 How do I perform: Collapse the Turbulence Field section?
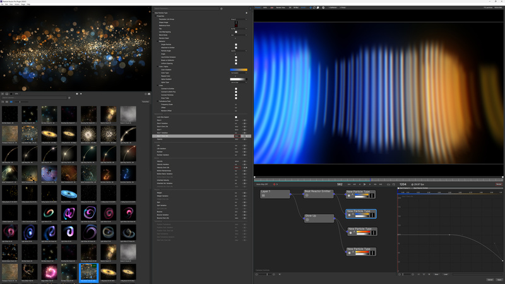pyautogui.click(x=158, y=101)
